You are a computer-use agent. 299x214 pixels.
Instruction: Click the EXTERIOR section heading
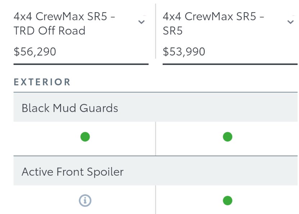pyautogui.click(x=42, y=82)
